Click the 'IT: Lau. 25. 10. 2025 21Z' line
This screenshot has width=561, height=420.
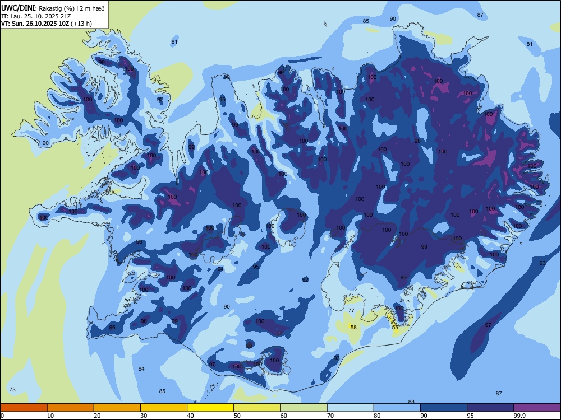[36, 16]
